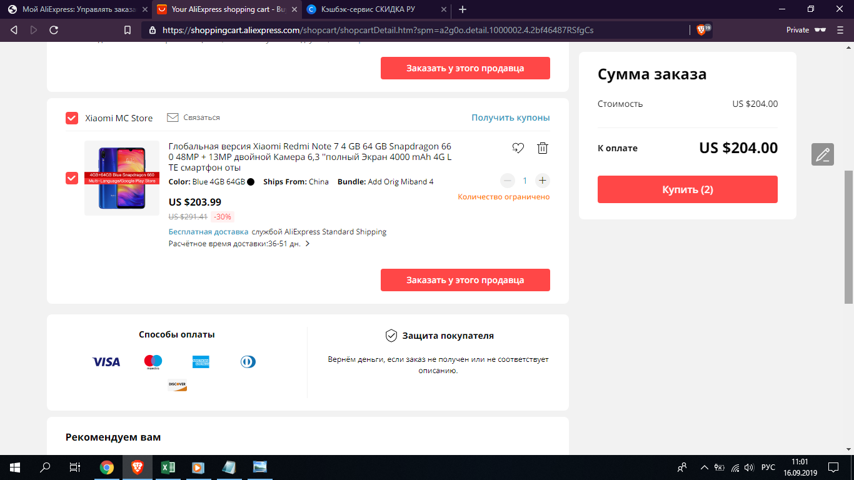Delete the Redmi Note 7 from cart
The image size is (854, 480).
pos(543,148)
